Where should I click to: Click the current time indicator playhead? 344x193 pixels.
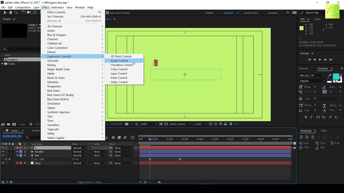(150, 139)
